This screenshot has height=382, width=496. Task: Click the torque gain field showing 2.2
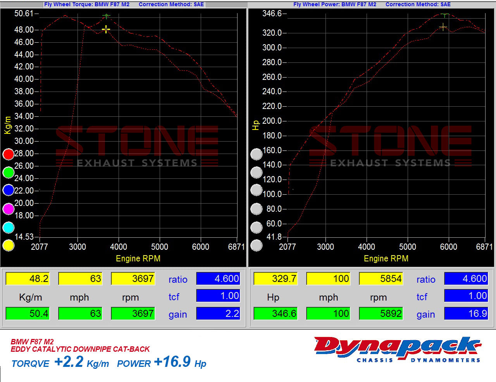coord(218,313)
